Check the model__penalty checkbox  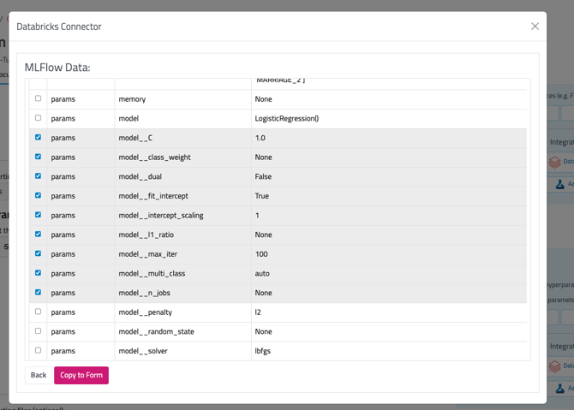38,312
